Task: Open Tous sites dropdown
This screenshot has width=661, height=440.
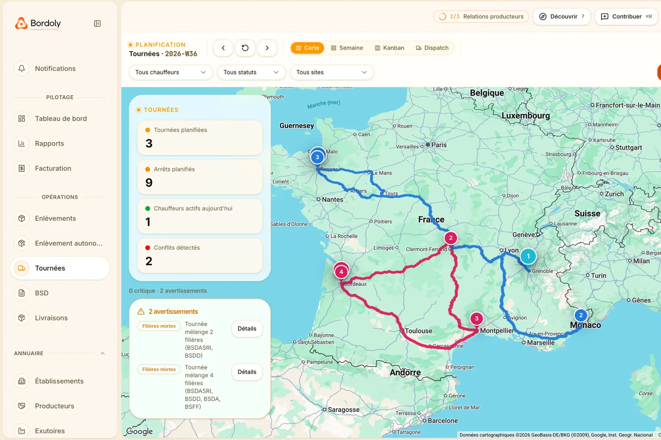Action: click(x=332, y=72)
